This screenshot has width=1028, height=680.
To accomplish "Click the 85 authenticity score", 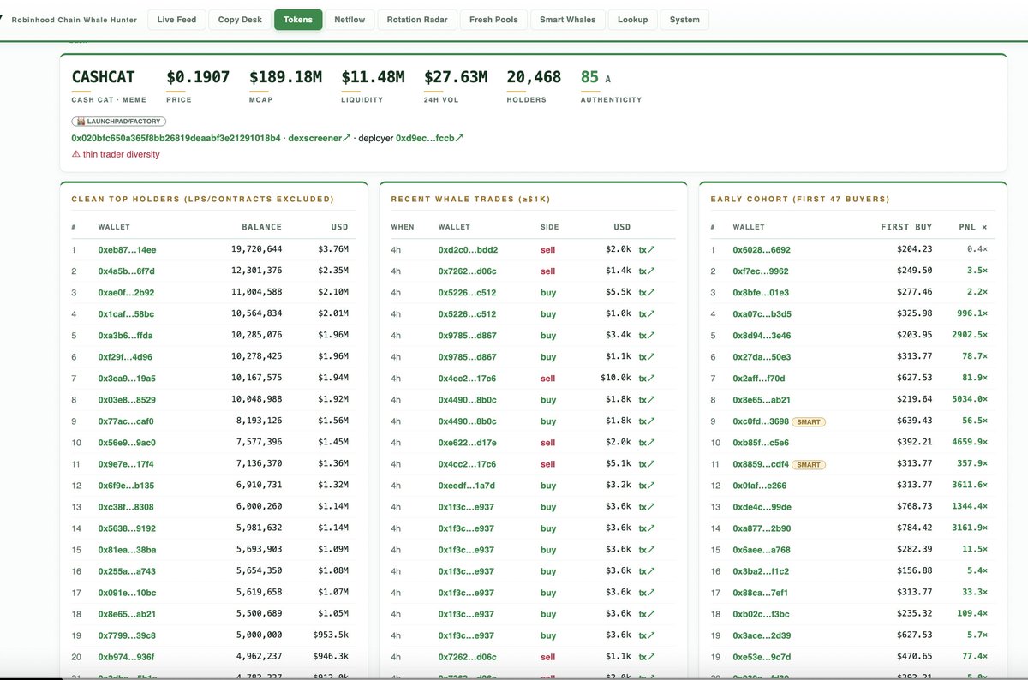I will [589, 77].
